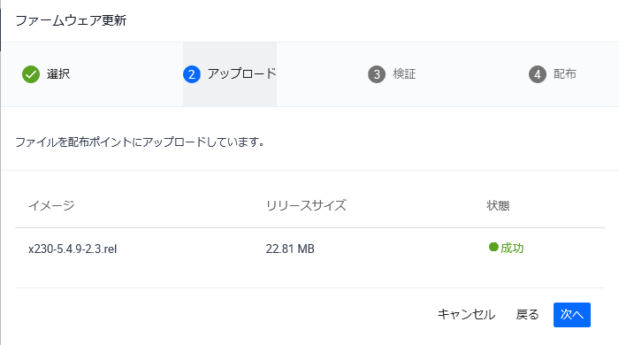The width and height of the screenshot is (619, 345).
Task: Click the gray number 3 step circle
Action: click(377, 74)
